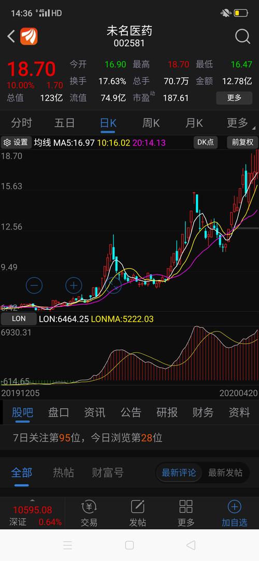Tap the 总手 70.7万 value
The height and width of the screenshot is (561, 259).
tap(176, 81)
